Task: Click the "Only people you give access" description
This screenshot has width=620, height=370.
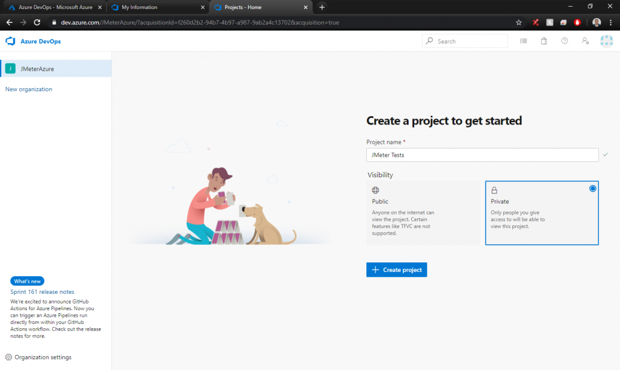Action: point(518,219)
